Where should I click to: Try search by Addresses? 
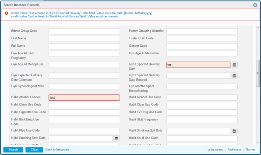click(x=234, y=149)
